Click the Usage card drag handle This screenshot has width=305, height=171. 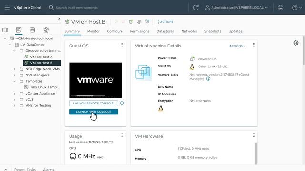(122, 135)
